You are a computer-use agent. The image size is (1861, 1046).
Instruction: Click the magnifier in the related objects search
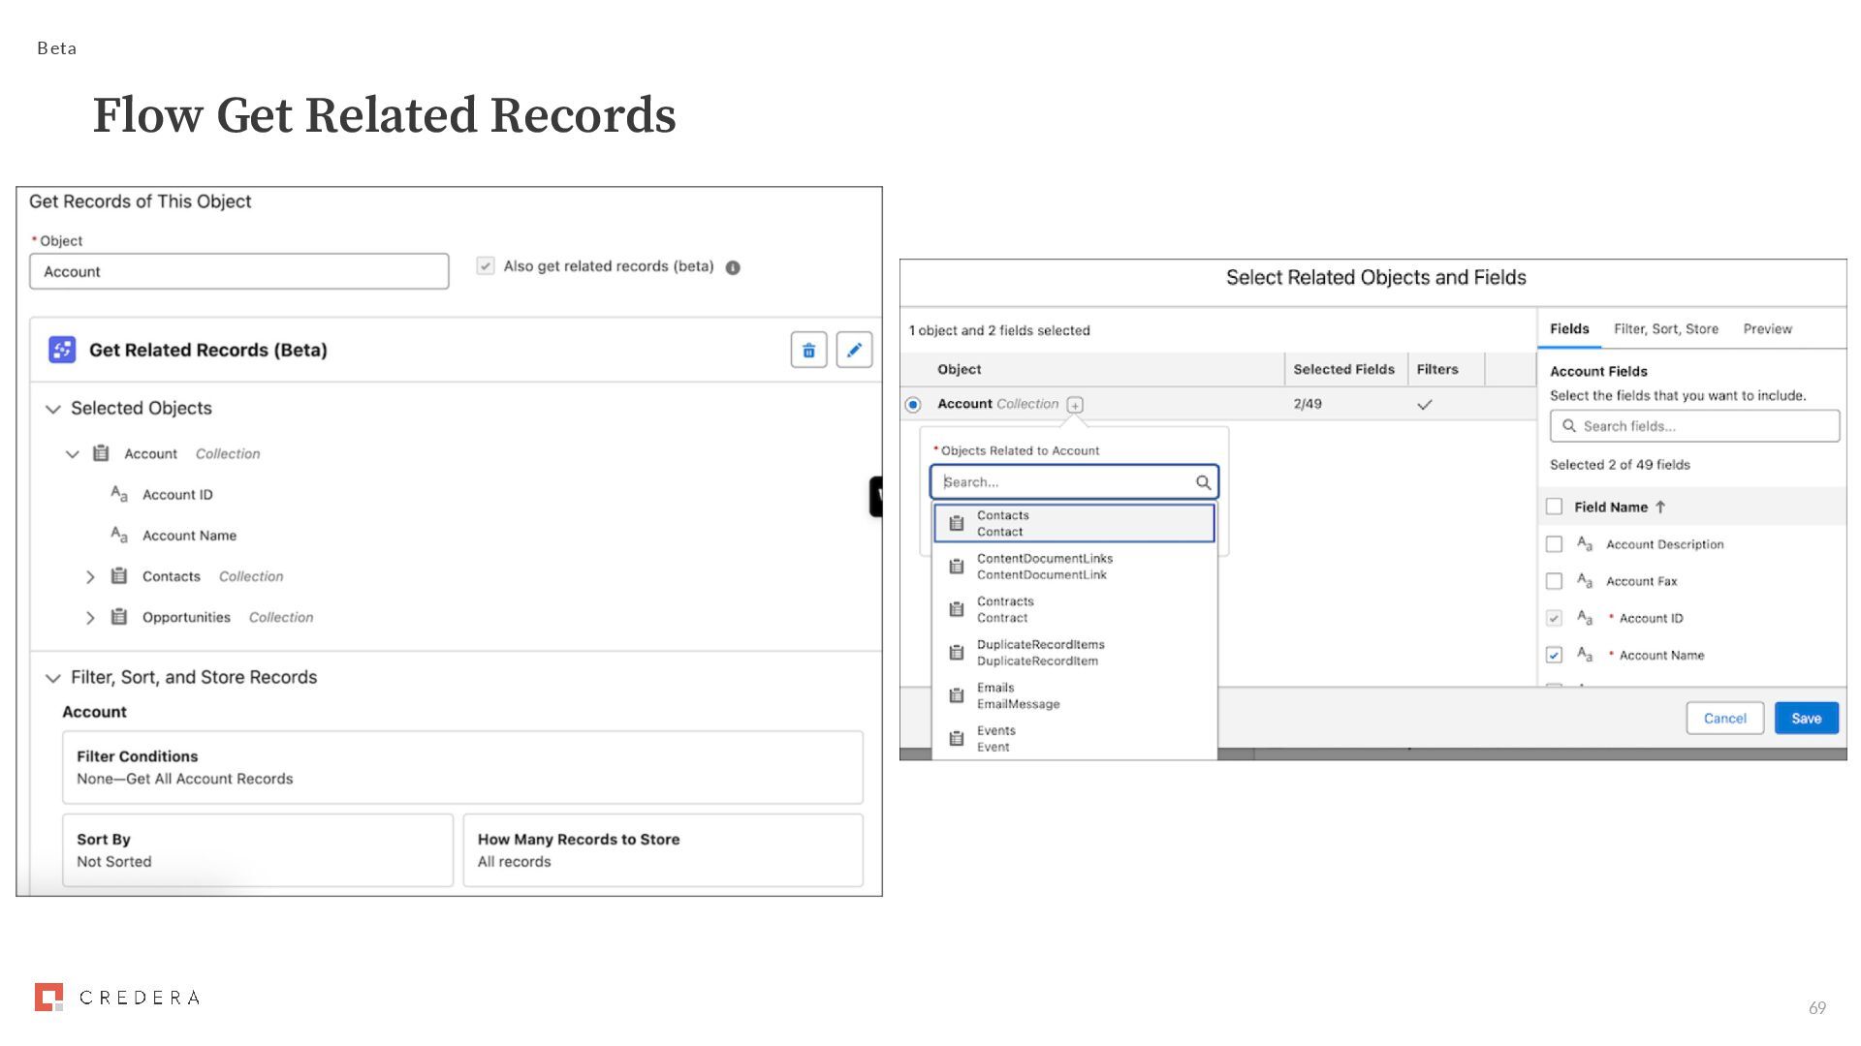pos(1203,482)
